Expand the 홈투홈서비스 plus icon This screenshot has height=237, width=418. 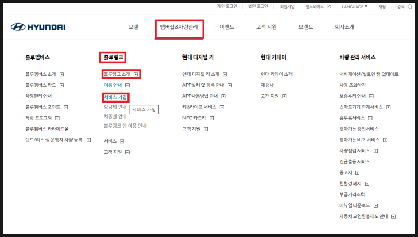click(x=370, y=118)
